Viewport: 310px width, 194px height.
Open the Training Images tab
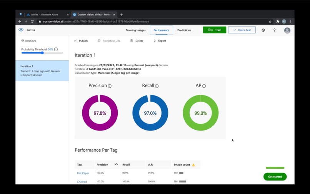(136, 30)
